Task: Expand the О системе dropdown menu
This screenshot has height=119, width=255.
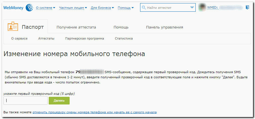Action: click(x=46, y=8)
